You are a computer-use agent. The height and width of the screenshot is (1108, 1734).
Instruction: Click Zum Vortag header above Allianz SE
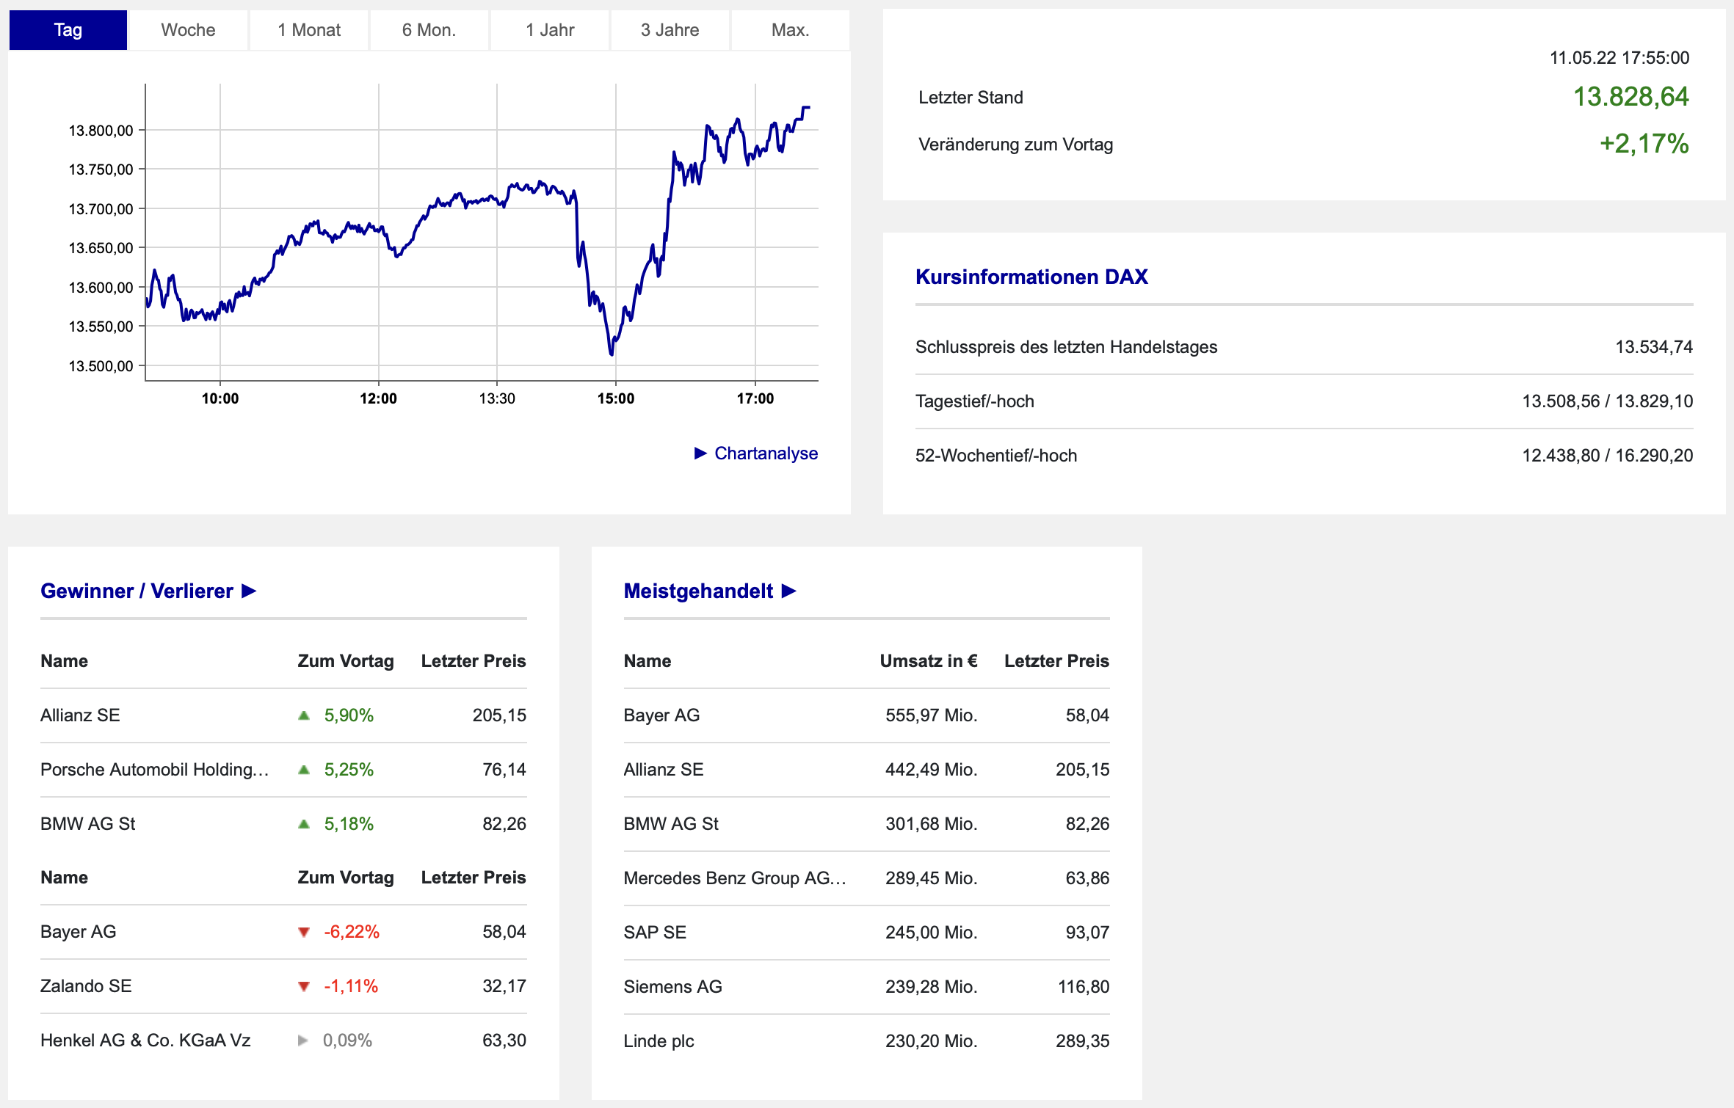pos(346,661)
